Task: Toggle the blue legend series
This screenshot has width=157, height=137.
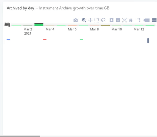Action: coord(8,40)
